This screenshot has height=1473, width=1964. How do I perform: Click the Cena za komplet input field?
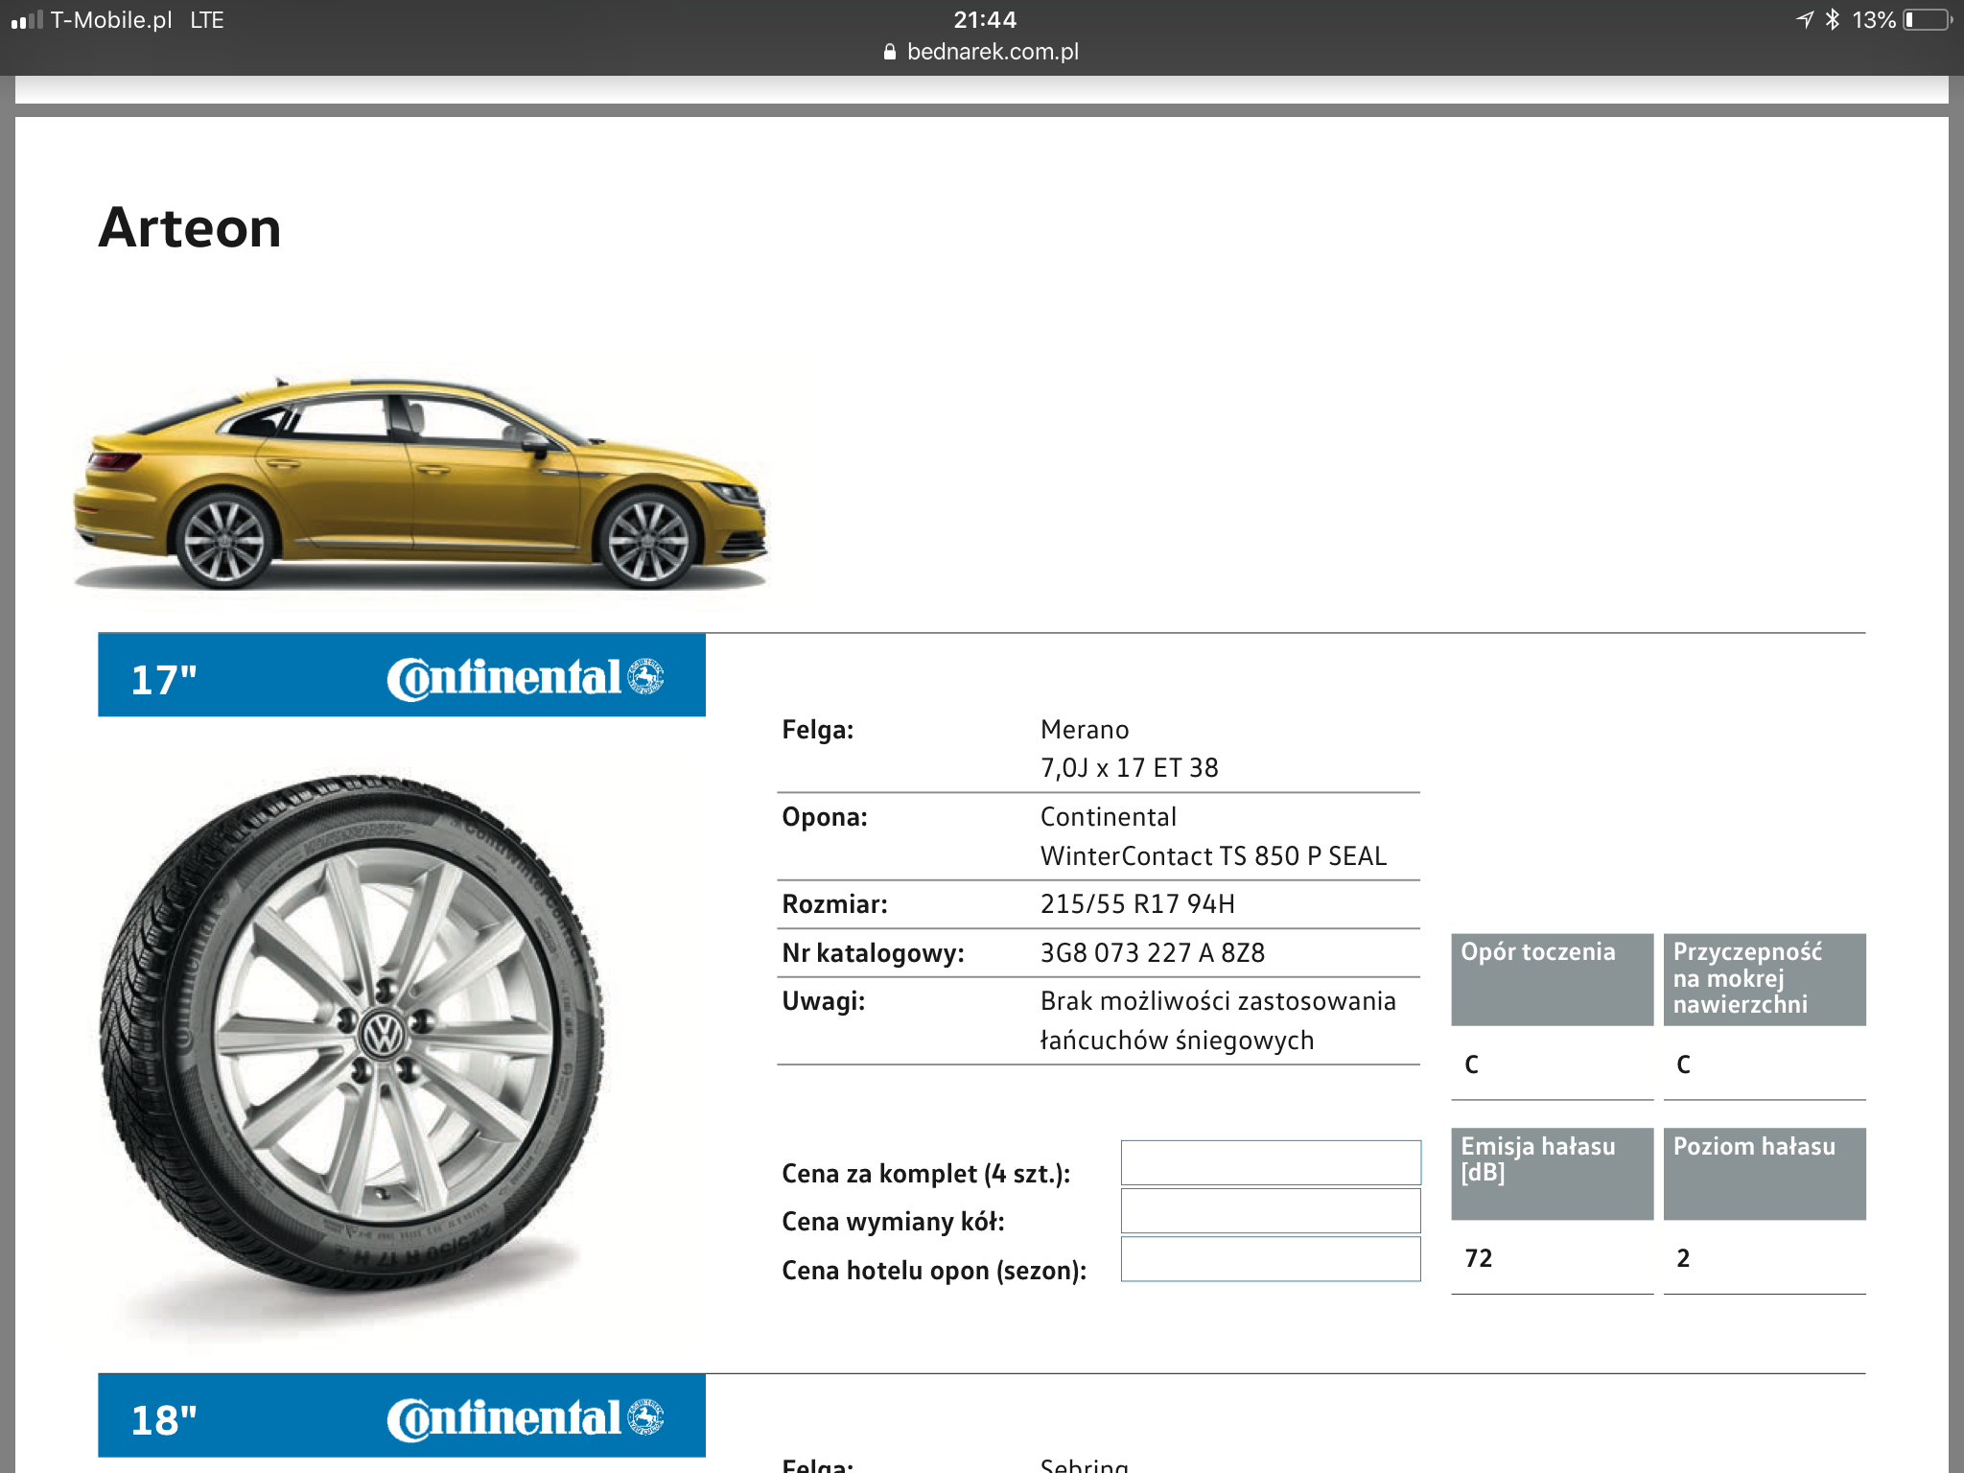coord(1270,1162)
